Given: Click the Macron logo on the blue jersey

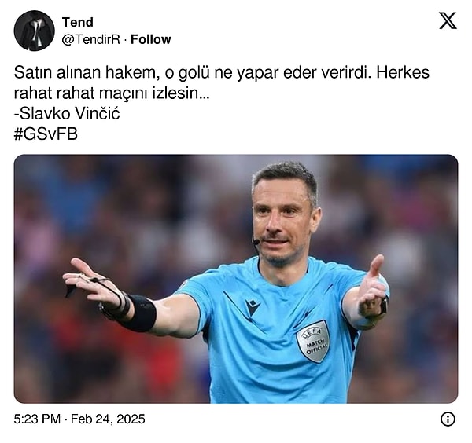Looking at the screenshot, I should 253,306.
